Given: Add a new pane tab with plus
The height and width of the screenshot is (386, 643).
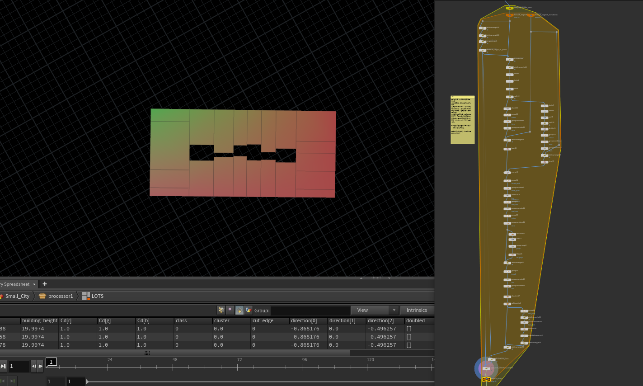Looking at the screenshot, I should coord(45,284).
